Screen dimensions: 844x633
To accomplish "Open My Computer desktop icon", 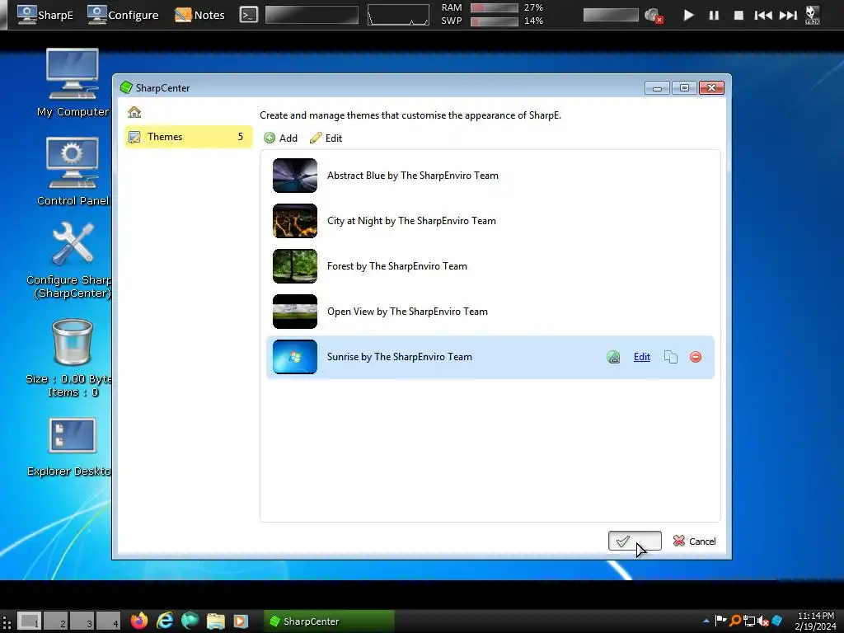I will coord(73,82).
